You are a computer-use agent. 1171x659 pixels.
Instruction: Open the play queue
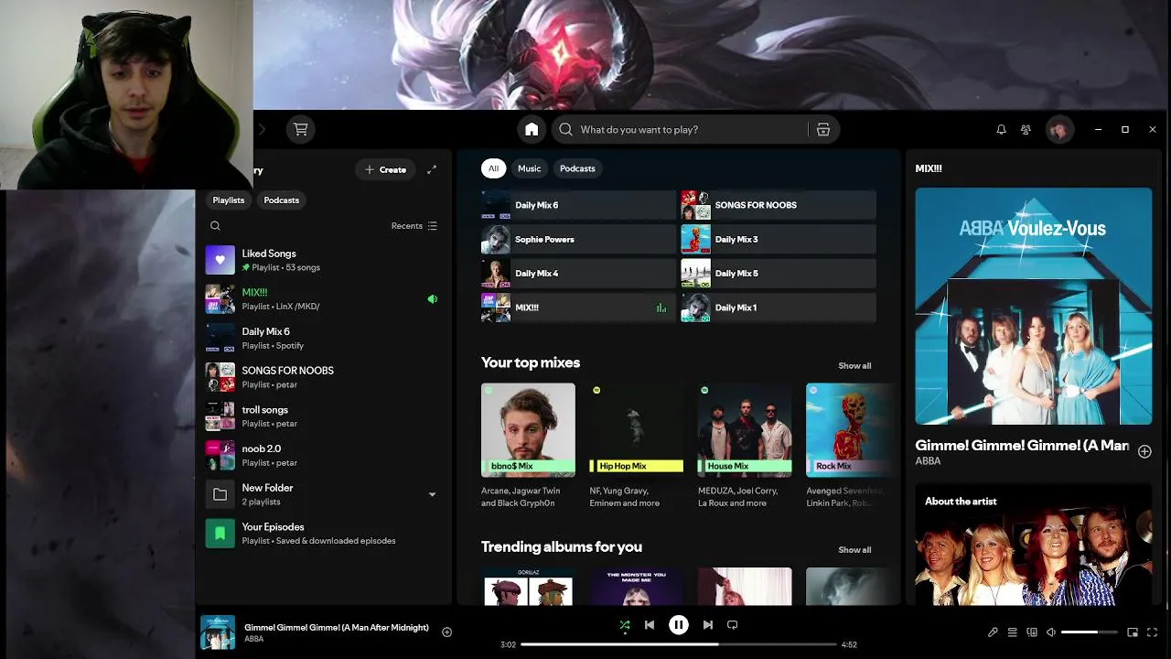coord(1012,632)
